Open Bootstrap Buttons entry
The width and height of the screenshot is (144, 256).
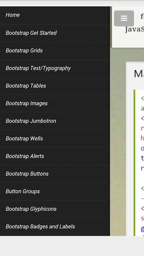click(x=55, y=174)
